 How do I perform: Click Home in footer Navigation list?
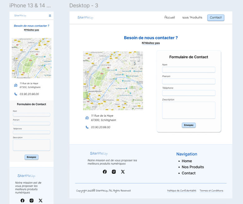coord(187,161)
